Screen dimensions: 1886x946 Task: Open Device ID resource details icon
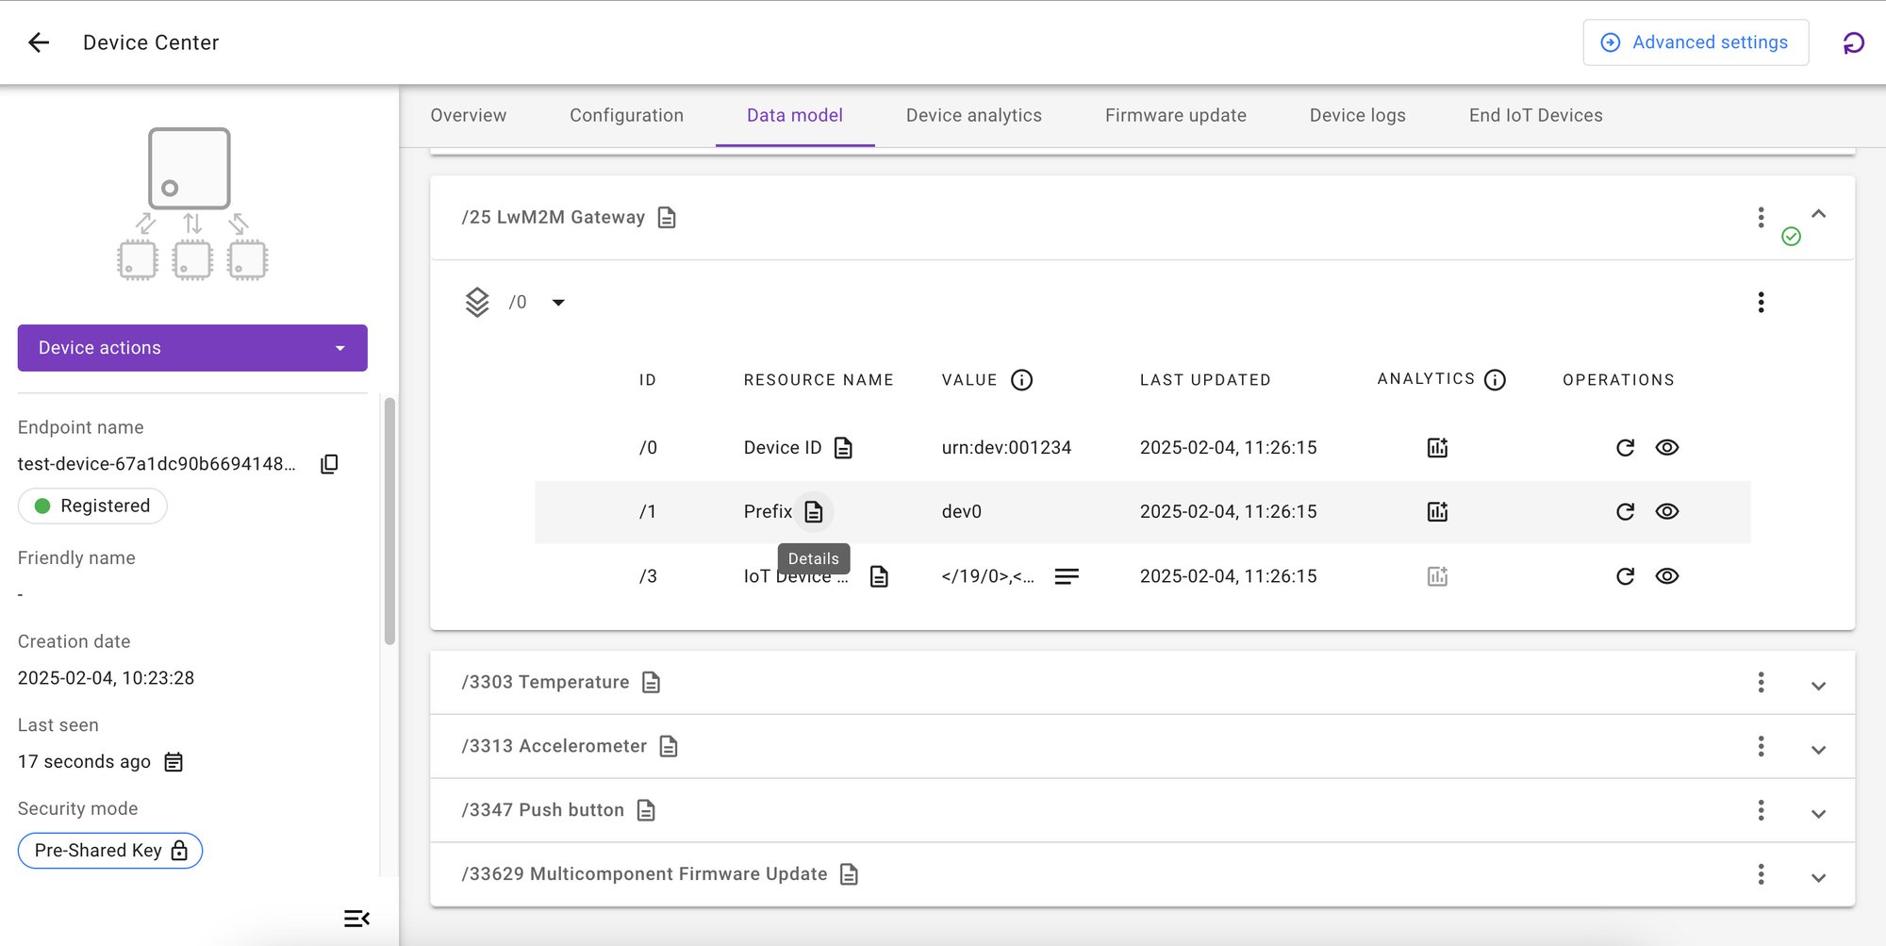pos(843,448)
